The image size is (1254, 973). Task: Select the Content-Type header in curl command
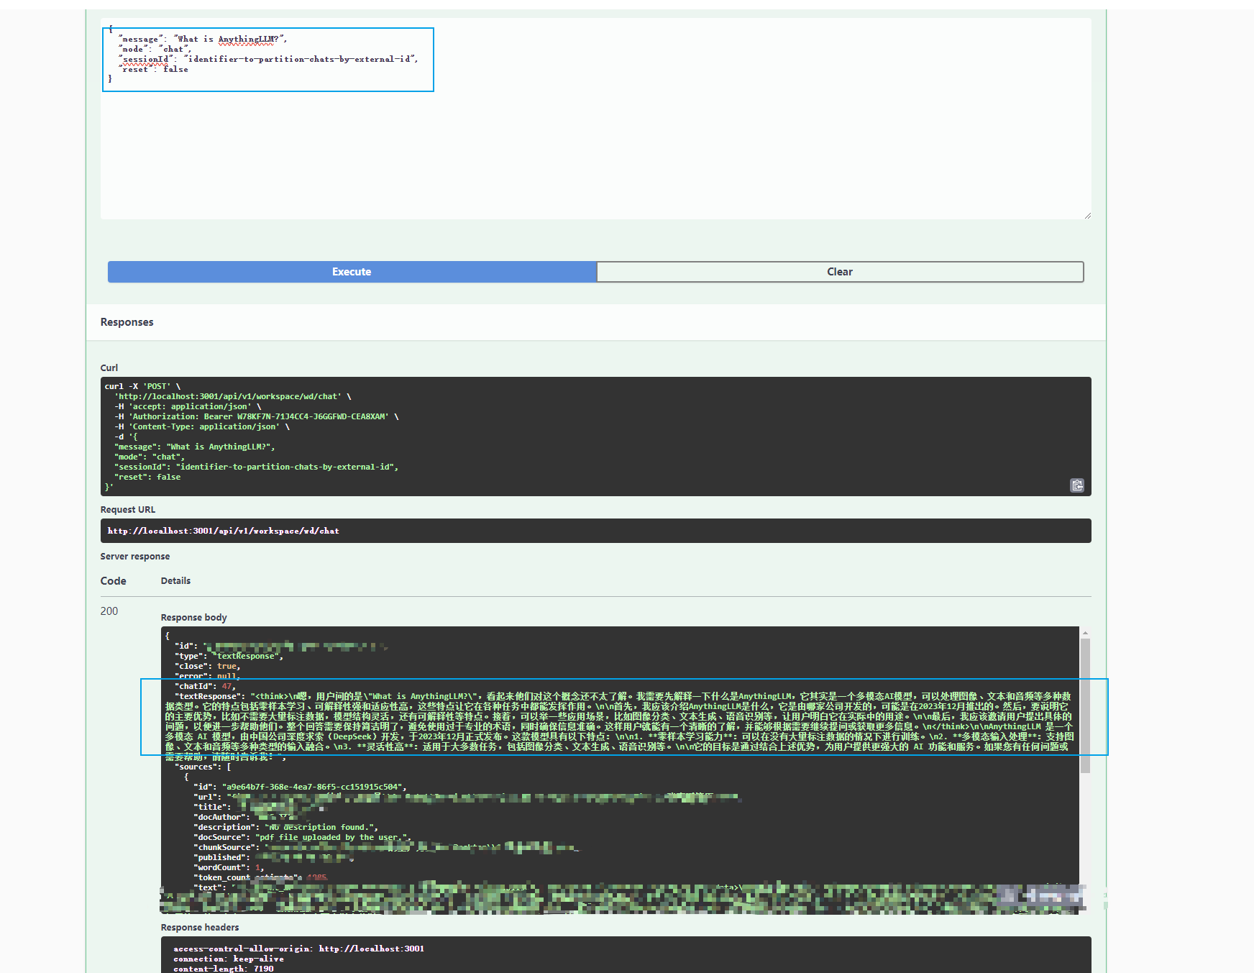click(203, 426)
